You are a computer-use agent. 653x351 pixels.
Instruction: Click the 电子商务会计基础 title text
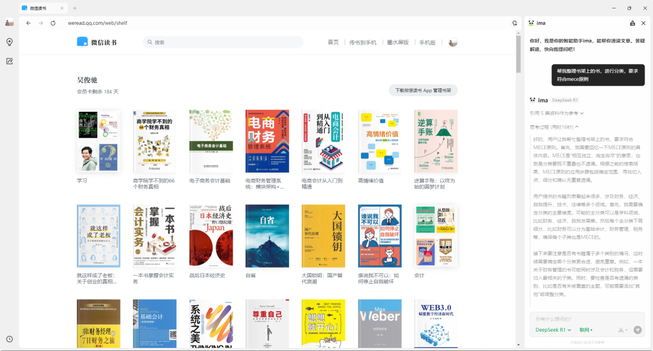(x=209, y=181)
